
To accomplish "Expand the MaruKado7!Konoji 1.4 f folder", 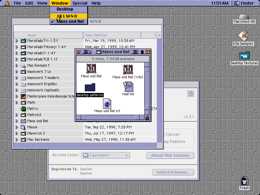I will 17,47.
